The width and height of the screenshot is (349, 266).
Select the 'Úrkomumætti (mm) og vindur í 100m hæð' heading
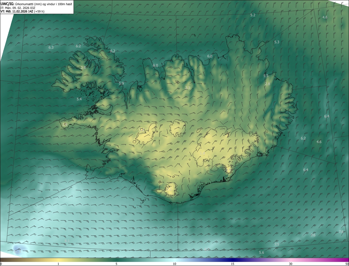(x=43, y=4)
